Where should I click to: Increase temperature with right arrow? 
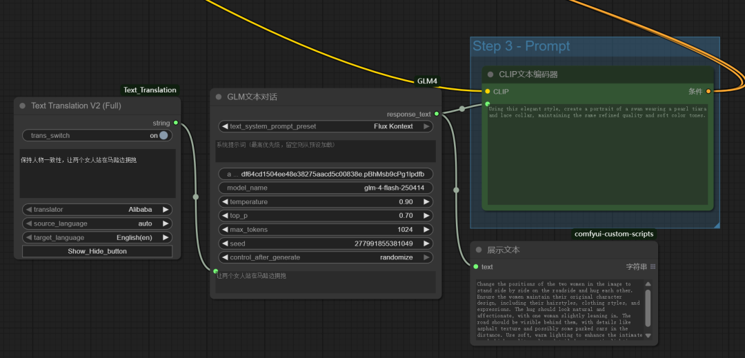point(426,202)
